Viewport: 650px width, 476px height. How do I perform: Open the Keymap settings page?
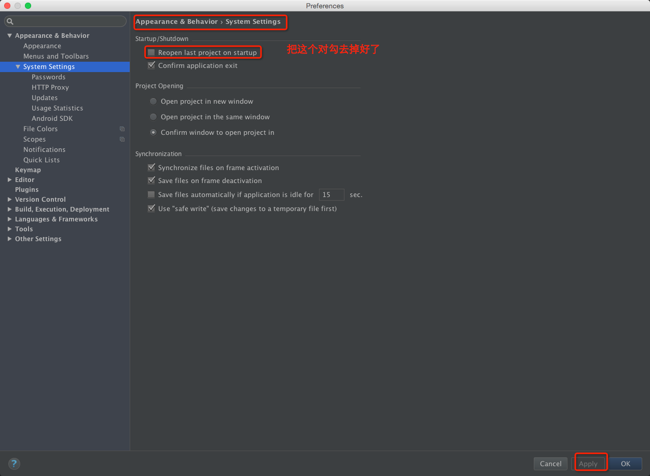[28, 170]
